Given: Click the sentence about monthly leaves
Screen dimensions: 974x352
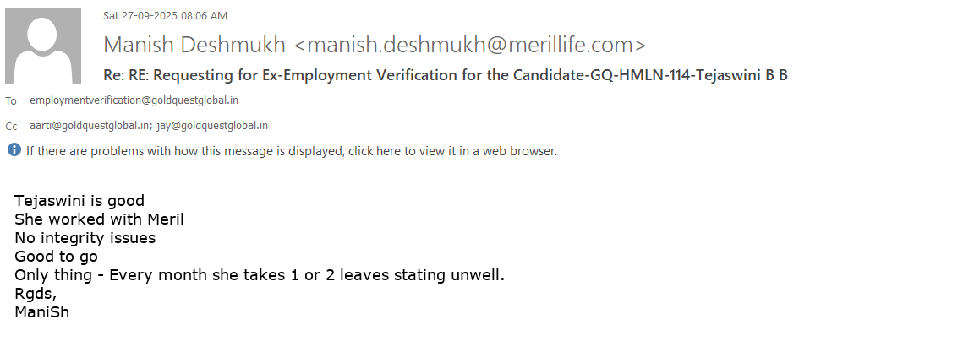Looking at the screenshot, I should (259, 275).
